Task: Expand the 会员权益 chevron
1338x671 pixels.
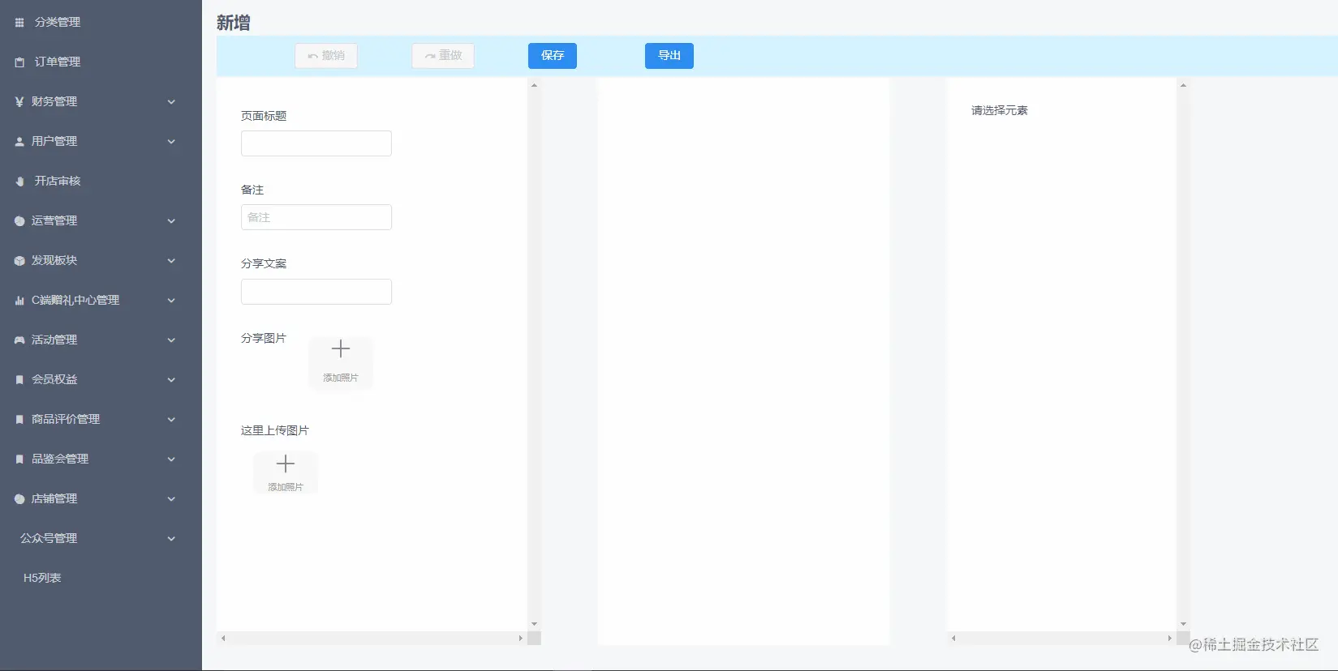Action: [171, 380]
